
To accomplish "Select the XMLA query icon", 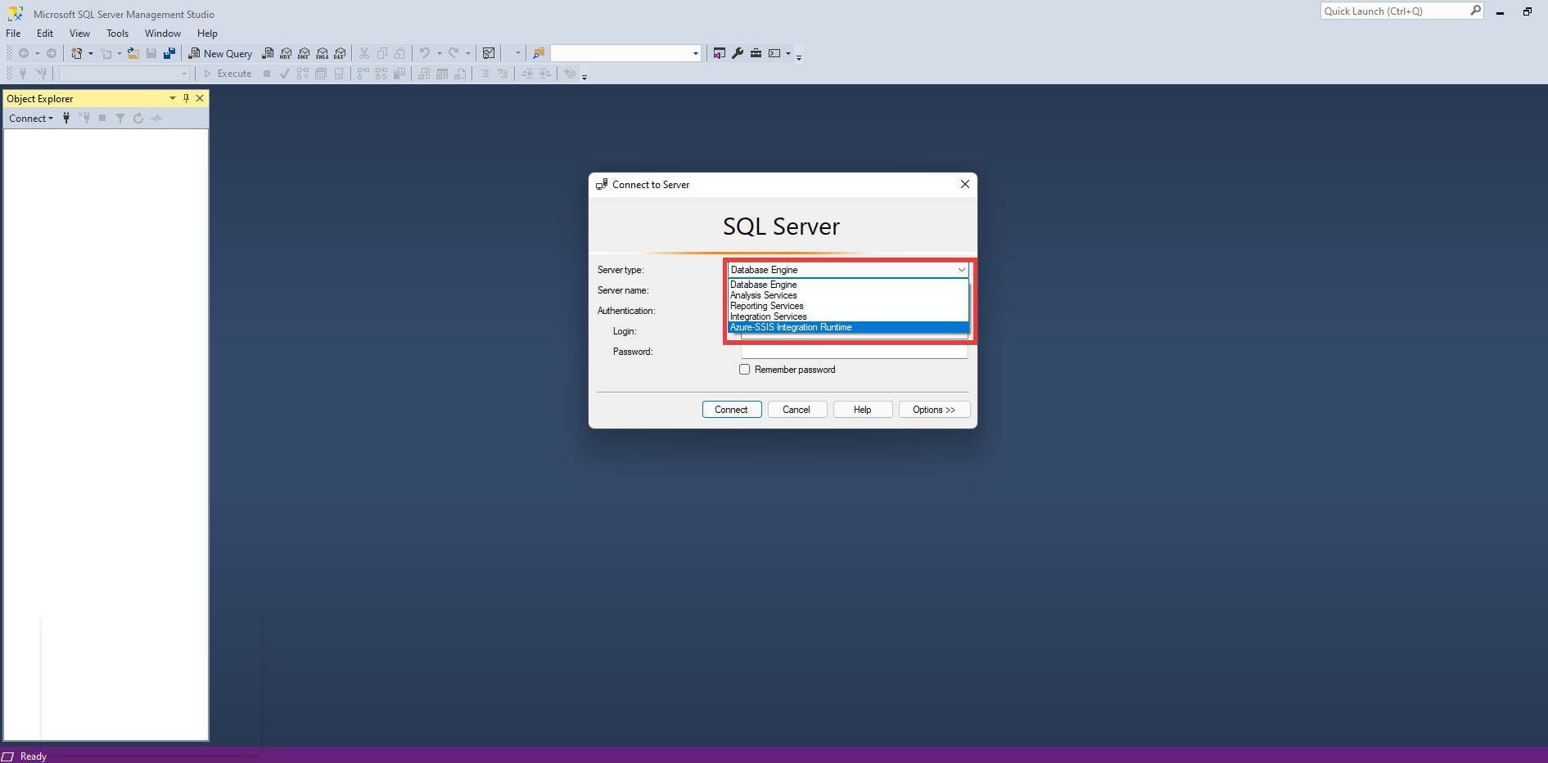I will [322, 53].
